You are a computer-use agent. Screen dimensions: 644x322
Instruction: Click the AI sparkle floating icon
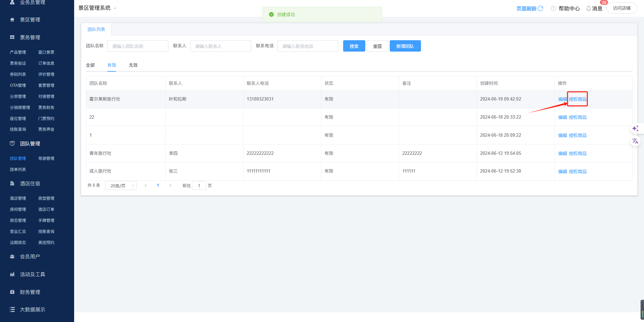pyautogui.click(x=635, y=129)
